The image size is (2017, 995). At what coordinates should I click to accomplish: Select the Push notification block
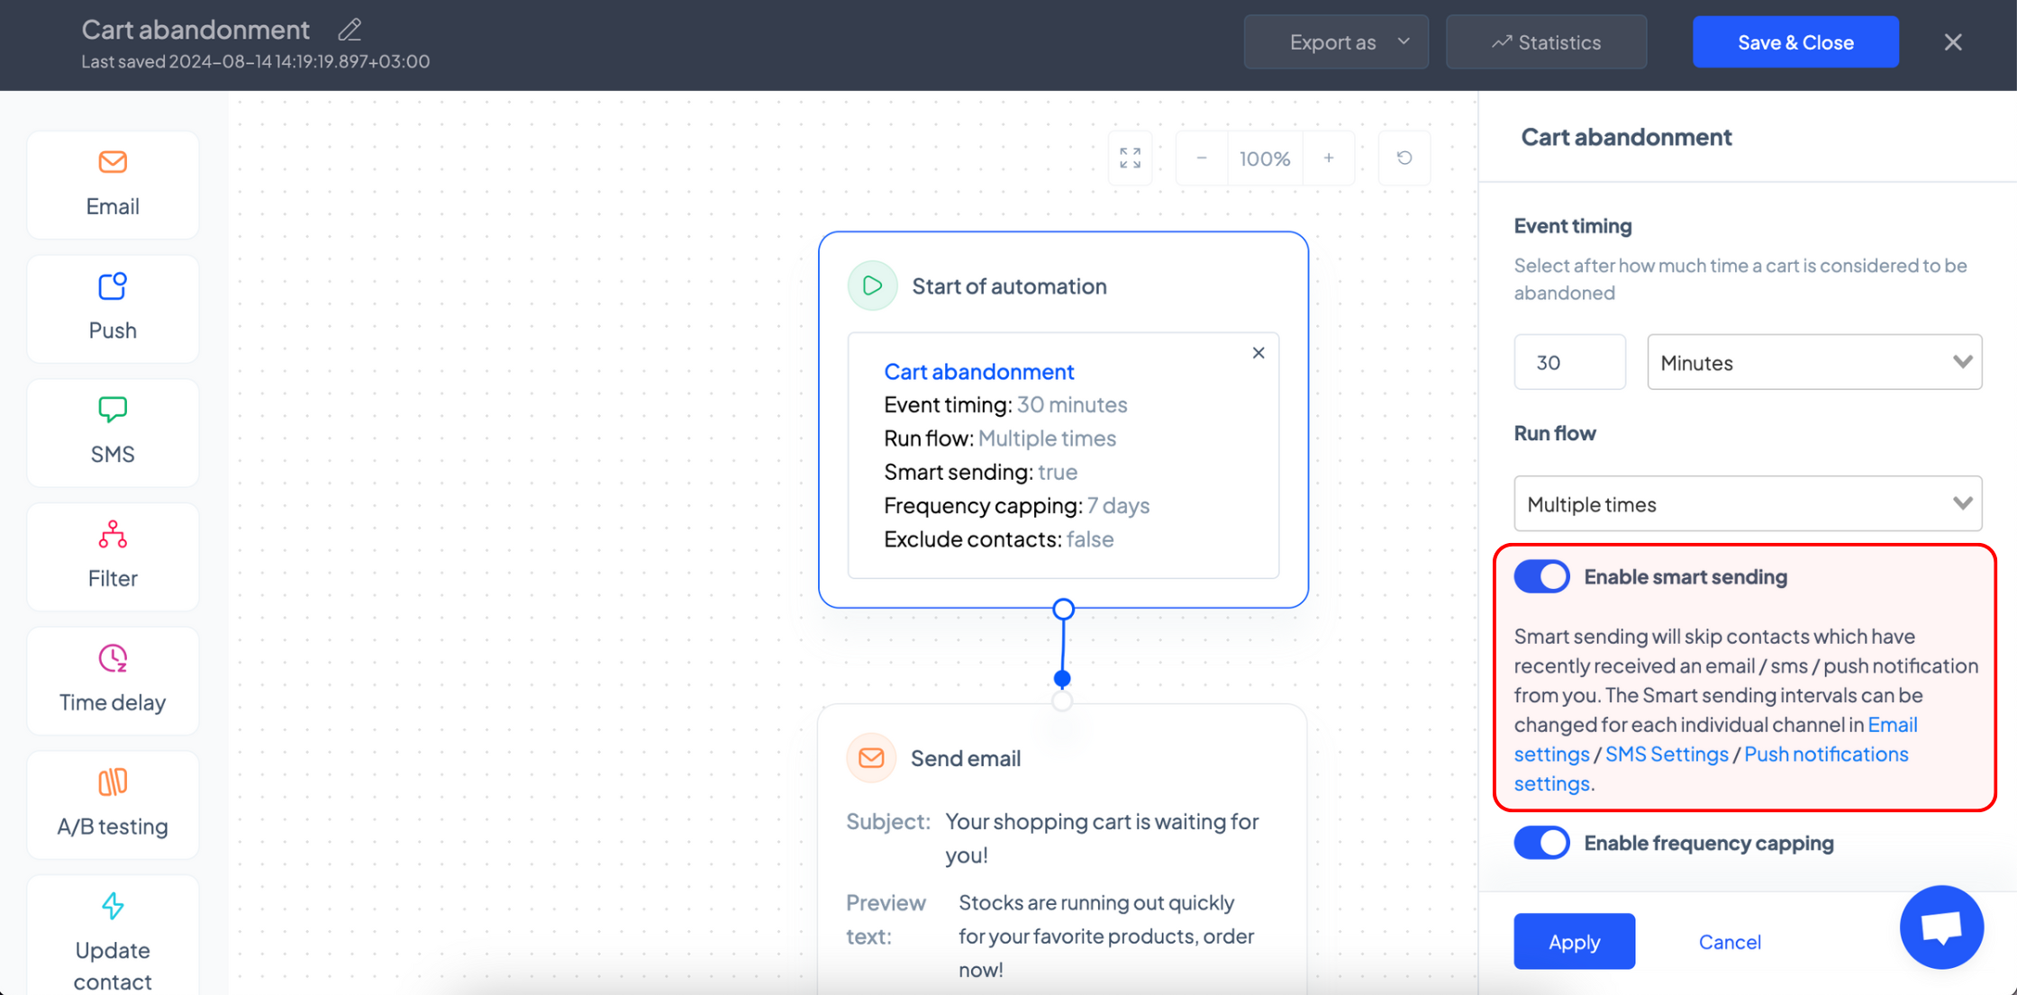pyautogui.click(x=113, y=308)
